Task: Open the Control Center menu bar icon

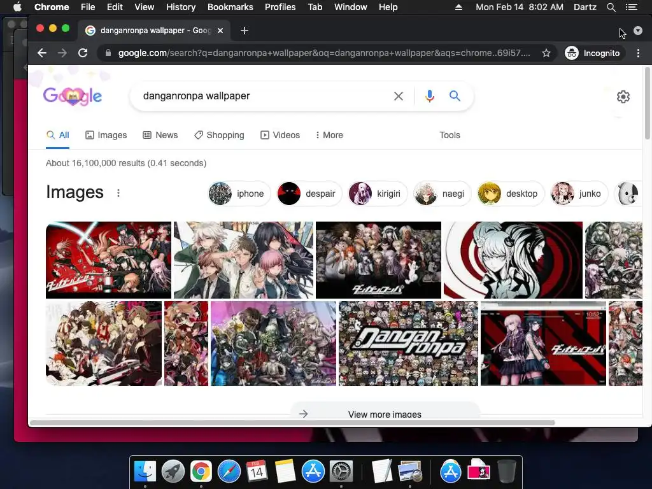Action: click(x=631, y=7)
